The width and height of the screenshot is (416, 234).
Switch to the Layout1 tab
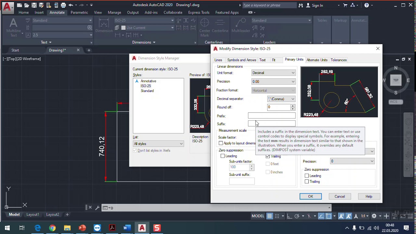click(x=32, y=214)
